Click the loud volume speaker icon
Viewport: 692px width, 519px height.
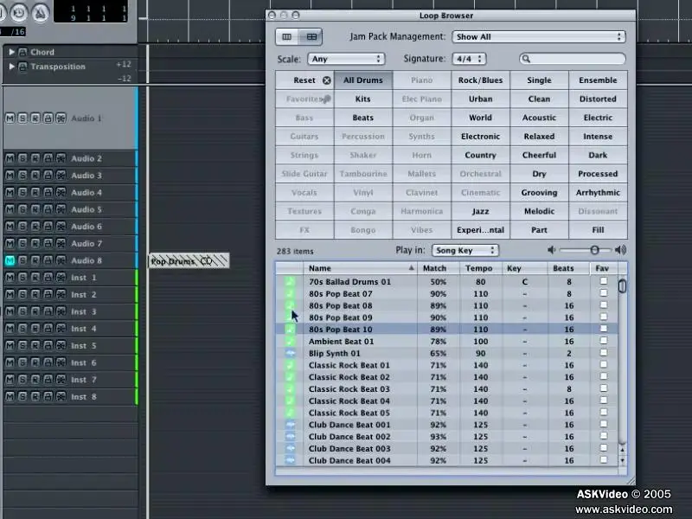620,250
